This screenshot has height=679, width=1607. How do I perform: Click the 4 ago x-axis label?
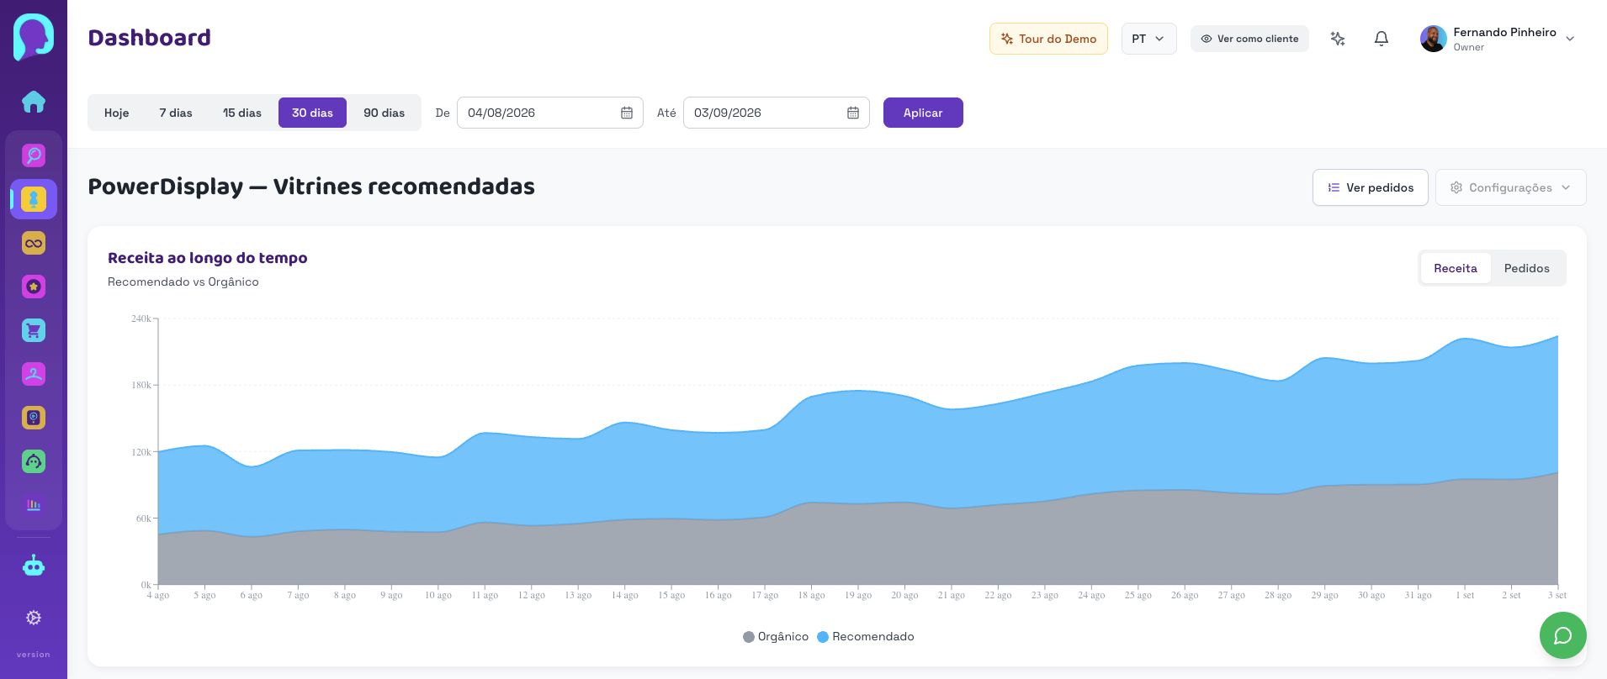click(x=158, y=595)
